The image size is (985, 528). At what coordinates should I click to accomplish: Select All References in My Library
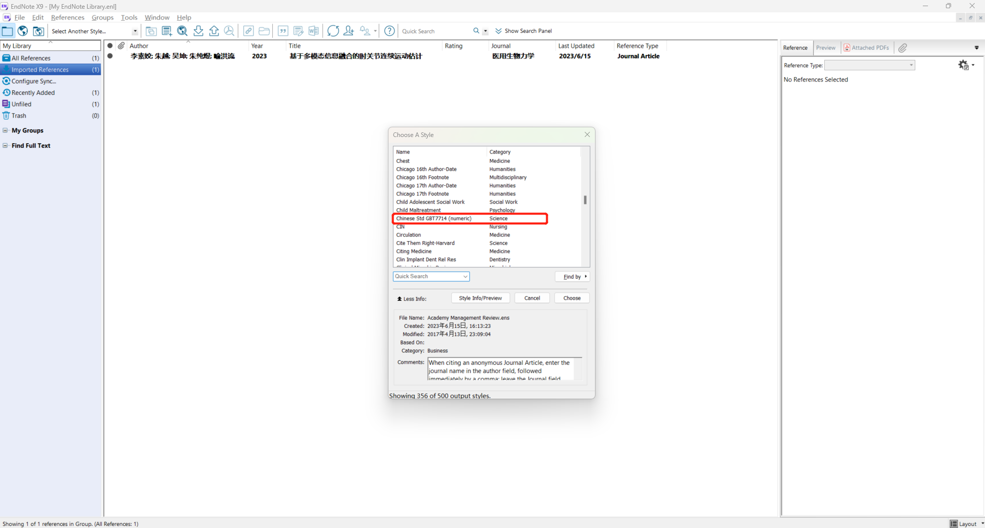(x=51, y=58)
